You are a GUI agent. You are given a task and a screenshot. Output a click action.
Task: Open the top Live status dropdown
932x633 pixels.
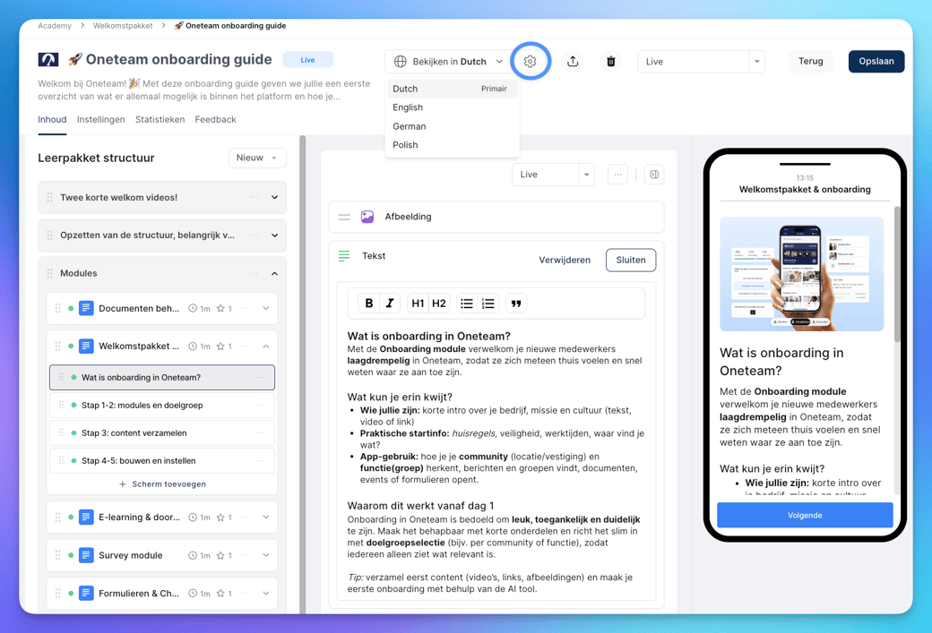click(x=701, y=61)
